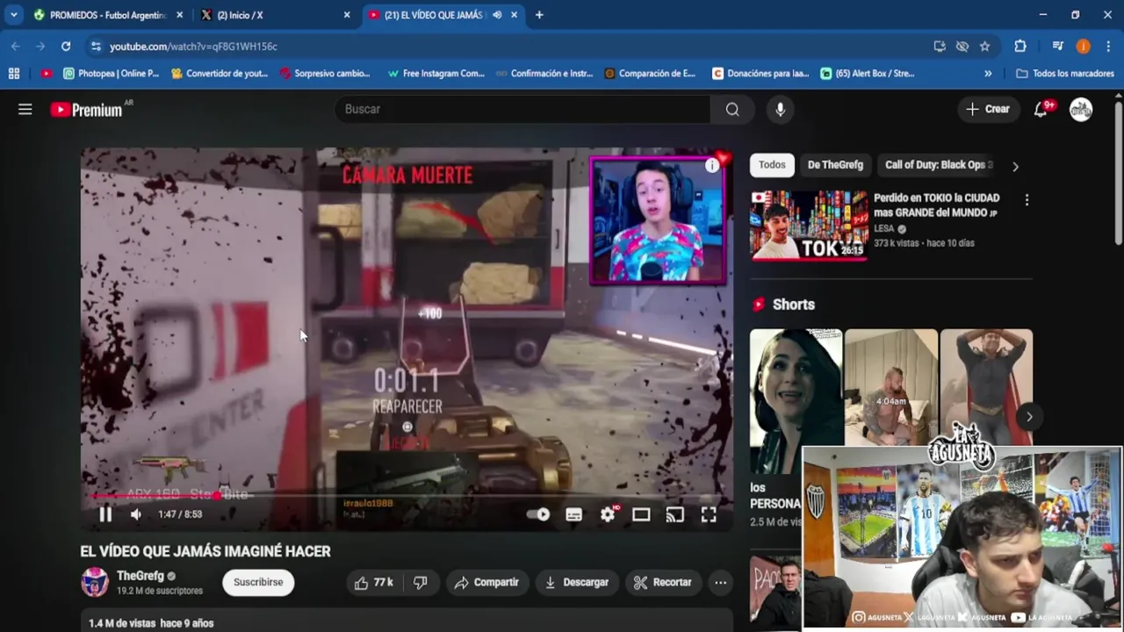
Task: Open the Shorts thumbnail labeled 4:04am
Action: 890,388
